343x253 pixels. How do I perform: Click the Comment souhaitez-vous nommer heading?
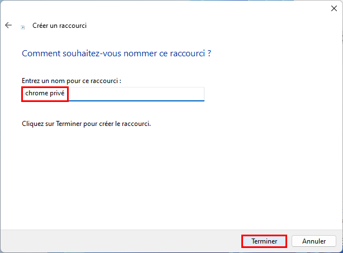pyautogui.click(x=116, y=53)
